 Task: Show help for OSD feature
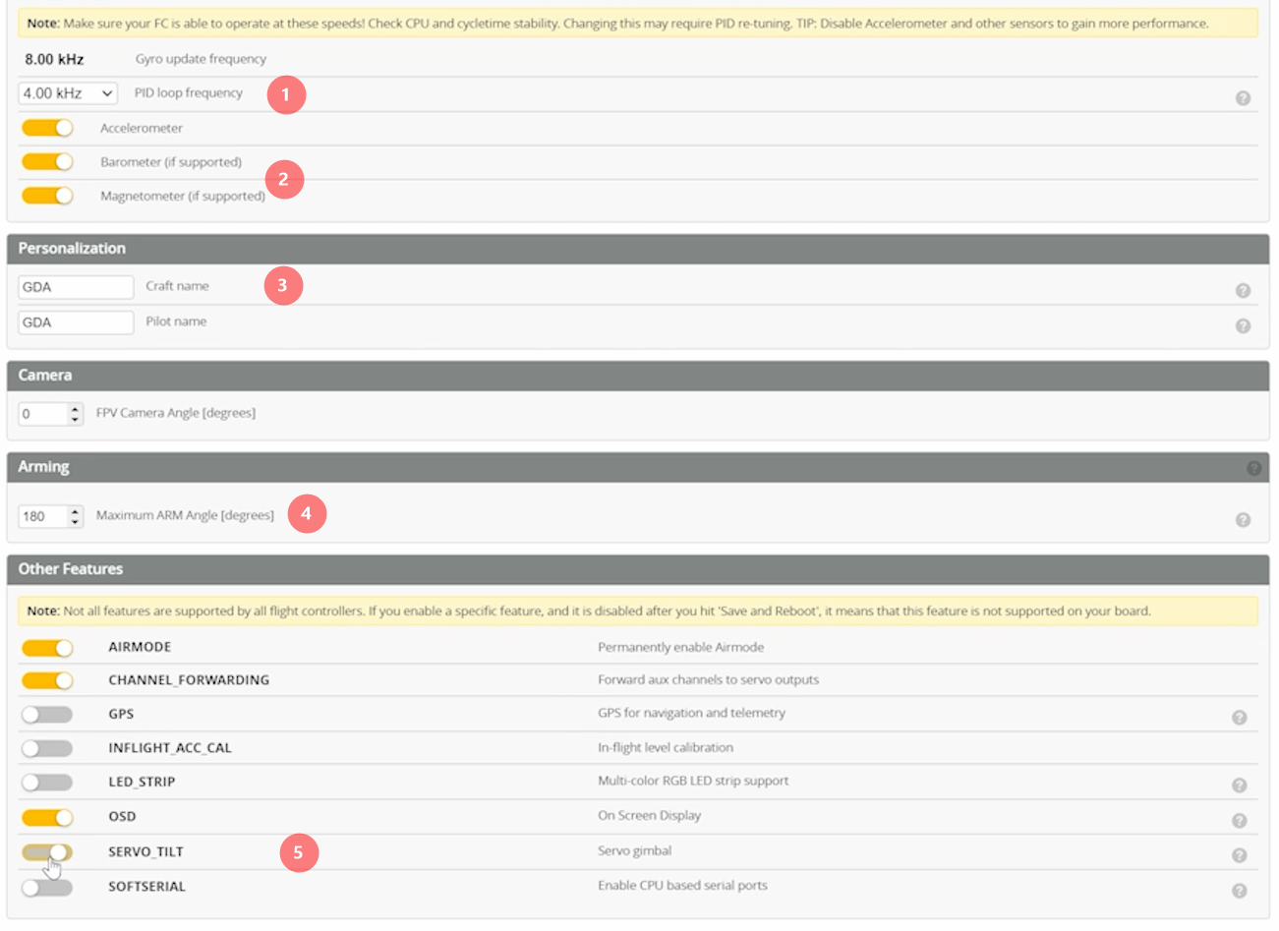click(1239, 821)
